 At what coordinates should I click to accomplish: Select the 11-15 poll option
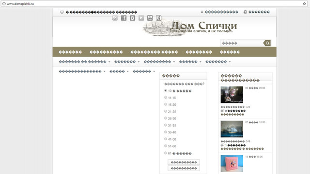click(x=166, y=97)
